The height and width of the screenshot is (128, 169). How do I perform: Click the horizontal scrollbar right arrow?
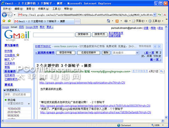(163, 121)
